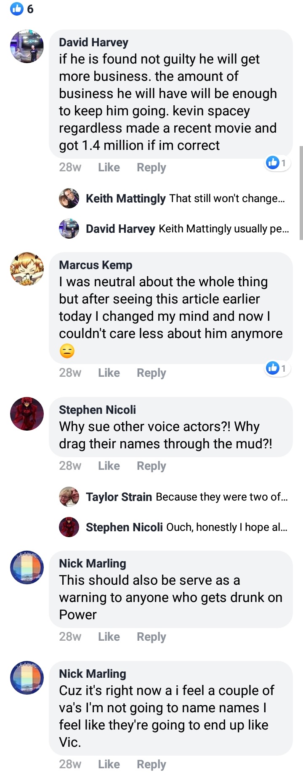Click David Harvey's profile picture
This screenshot has height=783, width=303.
tap(27, 46)
